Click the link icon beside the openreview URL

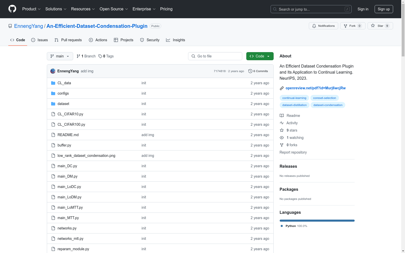pos(282,88)
